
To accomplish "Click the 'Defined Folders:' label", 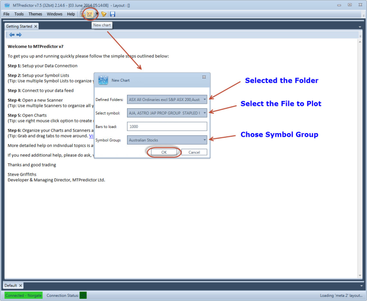I will coord(109,100).
